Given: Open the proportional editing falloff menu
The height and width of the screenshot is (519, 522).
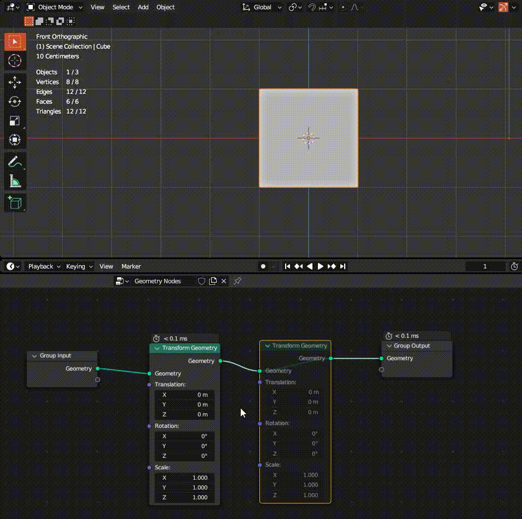Looking at the screenshot, I should pos(355,7).
